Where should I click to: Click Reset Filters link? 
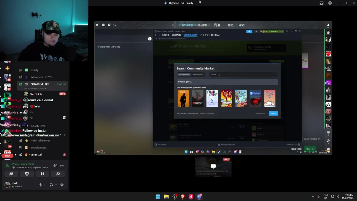click(260, 113)
